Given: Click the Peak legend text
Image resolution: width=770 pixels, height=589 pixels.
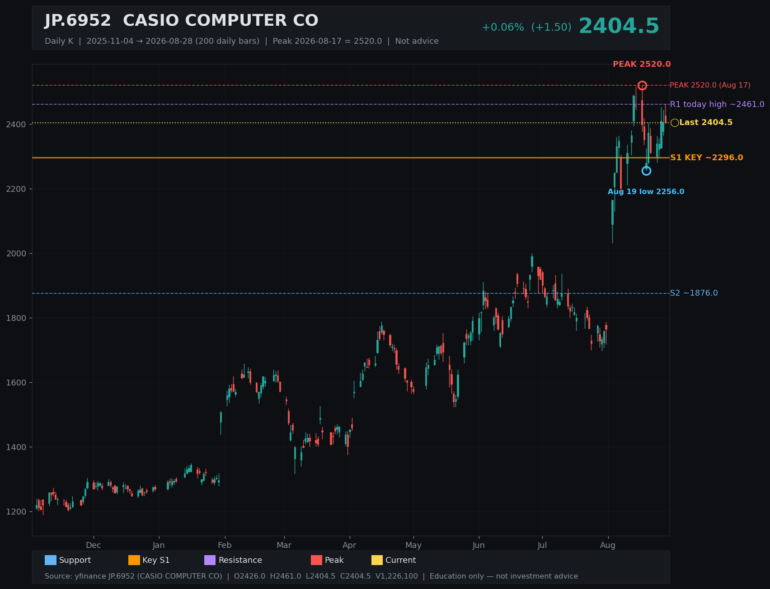Looking at the screenshot, I should point(334,560).
